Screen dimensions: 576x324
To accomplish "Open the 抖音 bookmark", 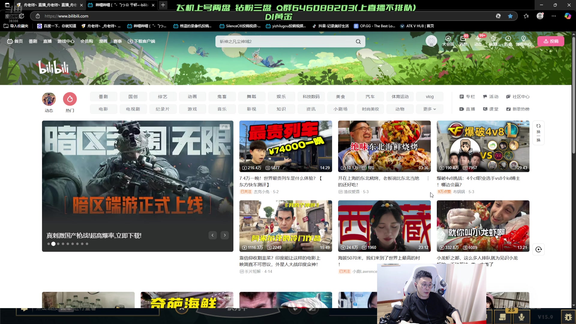I will pyautogui.click(x=331, y=26).
